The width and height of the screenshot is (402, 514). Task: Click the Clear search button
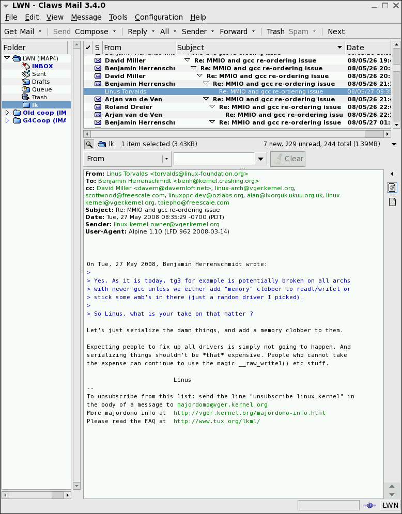tap(288, 159)
